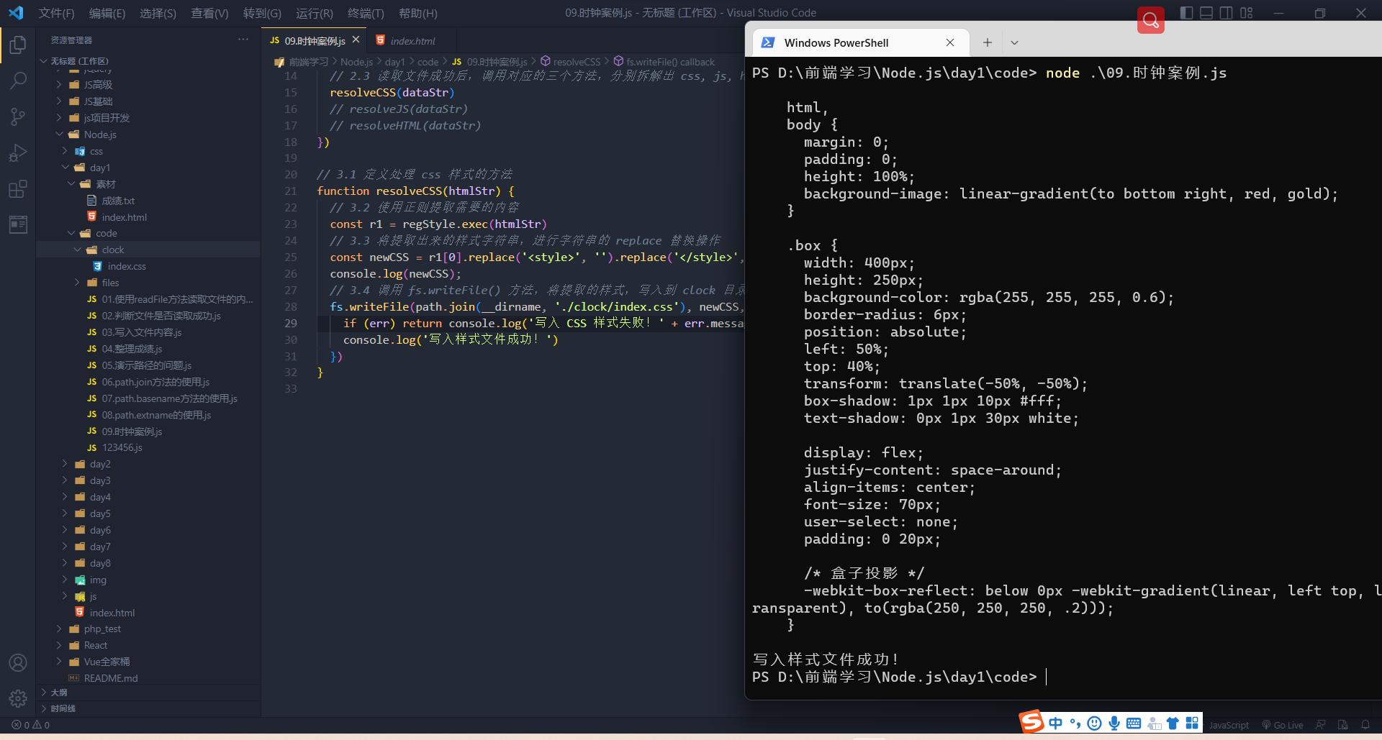Open the Search panel in the activity bar

(17, 81)
